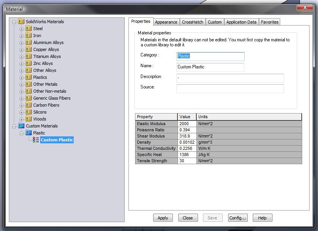Open the Config... dialog
318x231 pixels.
pos(238,218)
